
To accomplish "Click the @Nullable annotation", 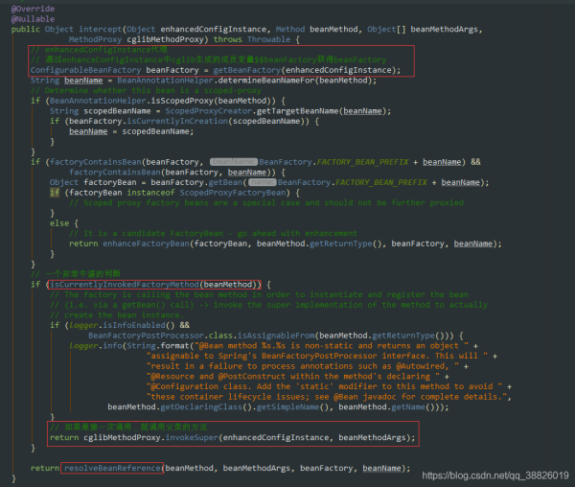I will [x=33, y=19].
